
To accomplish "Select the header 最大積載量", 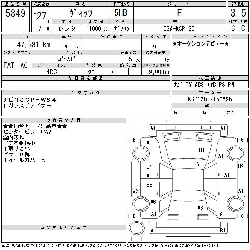I will [155, 52].
